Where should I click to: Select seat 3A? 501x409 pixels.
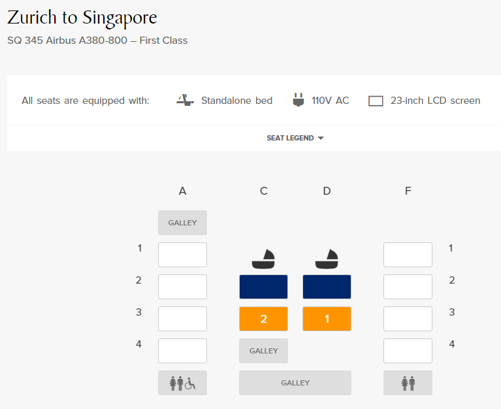(x=182, y=319)
